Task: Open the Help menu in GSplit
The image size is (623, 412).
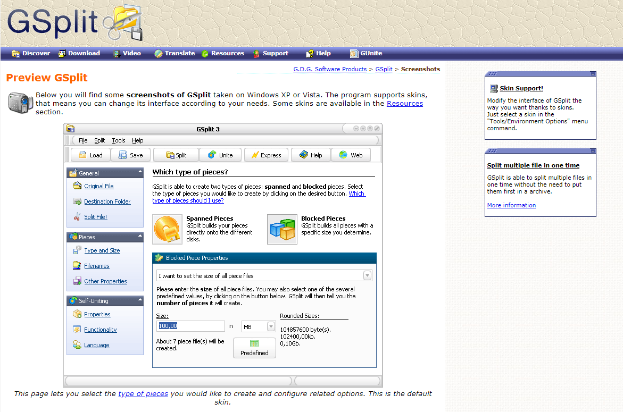Action: 137,140
